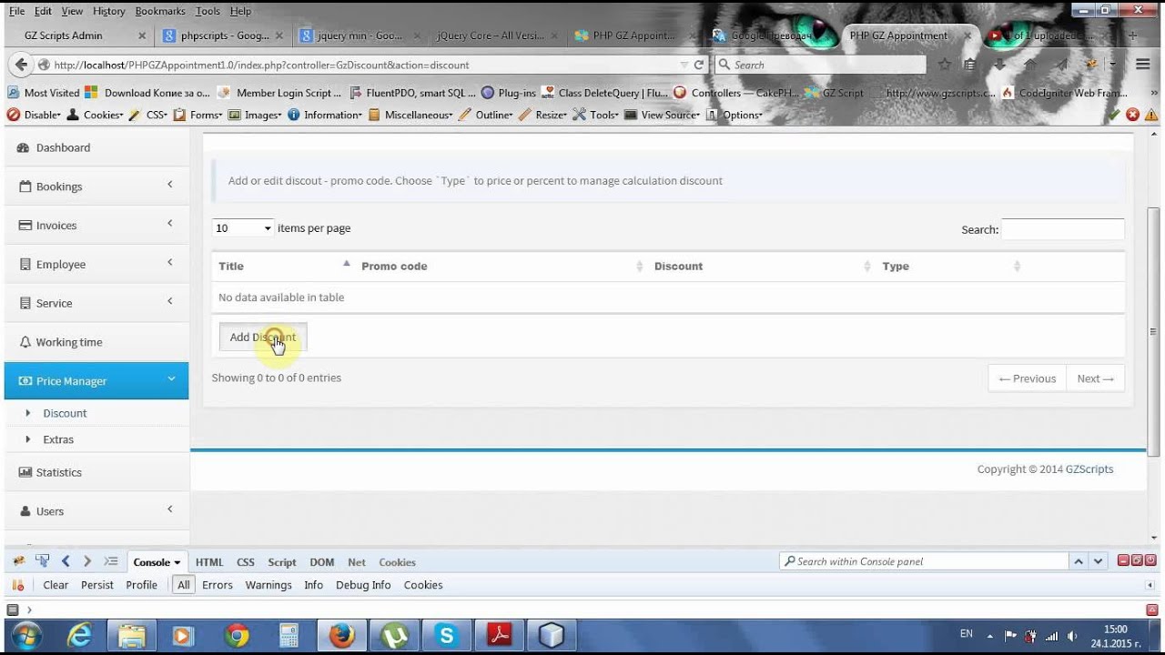Open Working time in the sidebar
Screen dimensions: 1165x655
pos(96,342)
